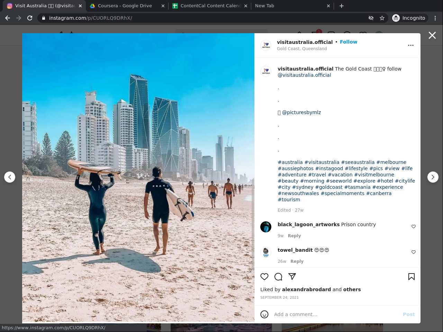This screenshot has height=332, width=443.
Task: Open the #aussiephotos hashtag
Action: tap(296, 168)
